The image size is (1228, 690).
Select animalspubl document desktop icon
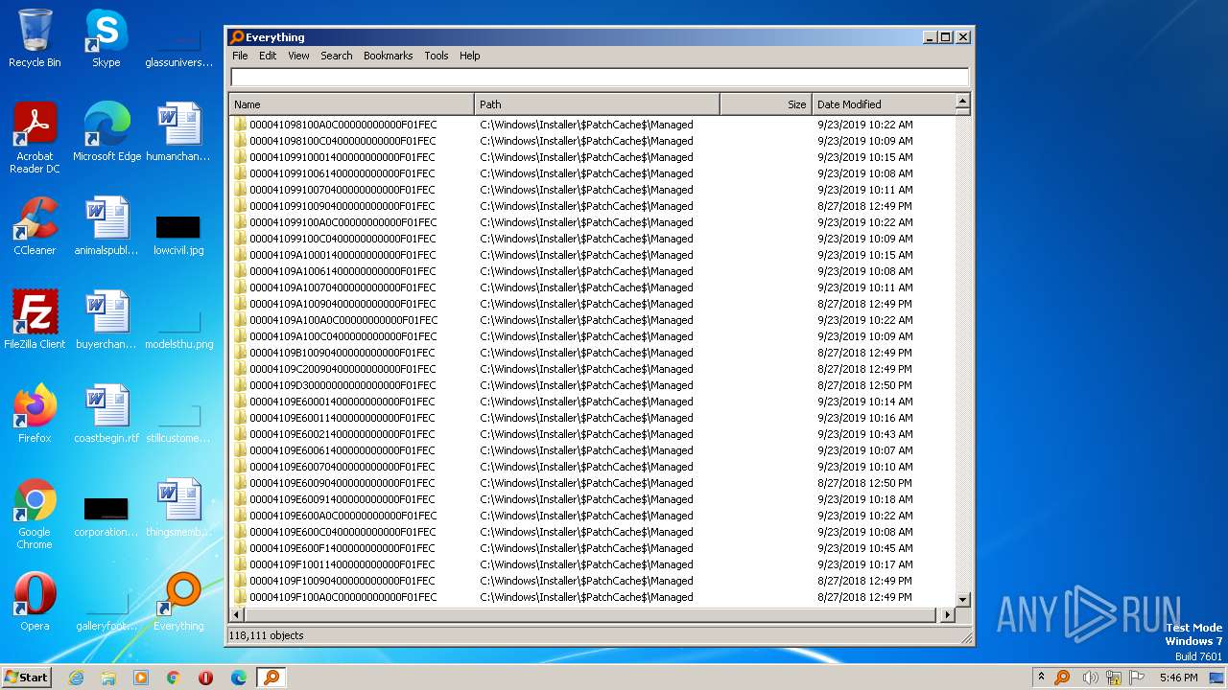[x=106, y=225]
